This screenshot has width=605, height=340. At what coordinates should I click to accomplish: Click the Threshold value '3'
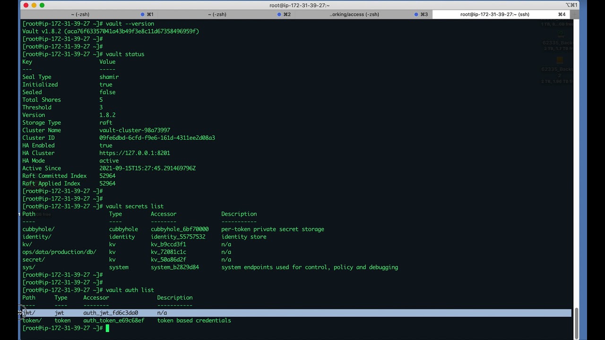(x=101, y=107)
